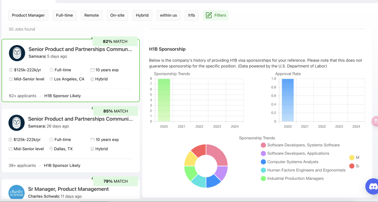
Task: Click the building icon beside Hybrid in the Los Angeles card
Action: [92, 79]
